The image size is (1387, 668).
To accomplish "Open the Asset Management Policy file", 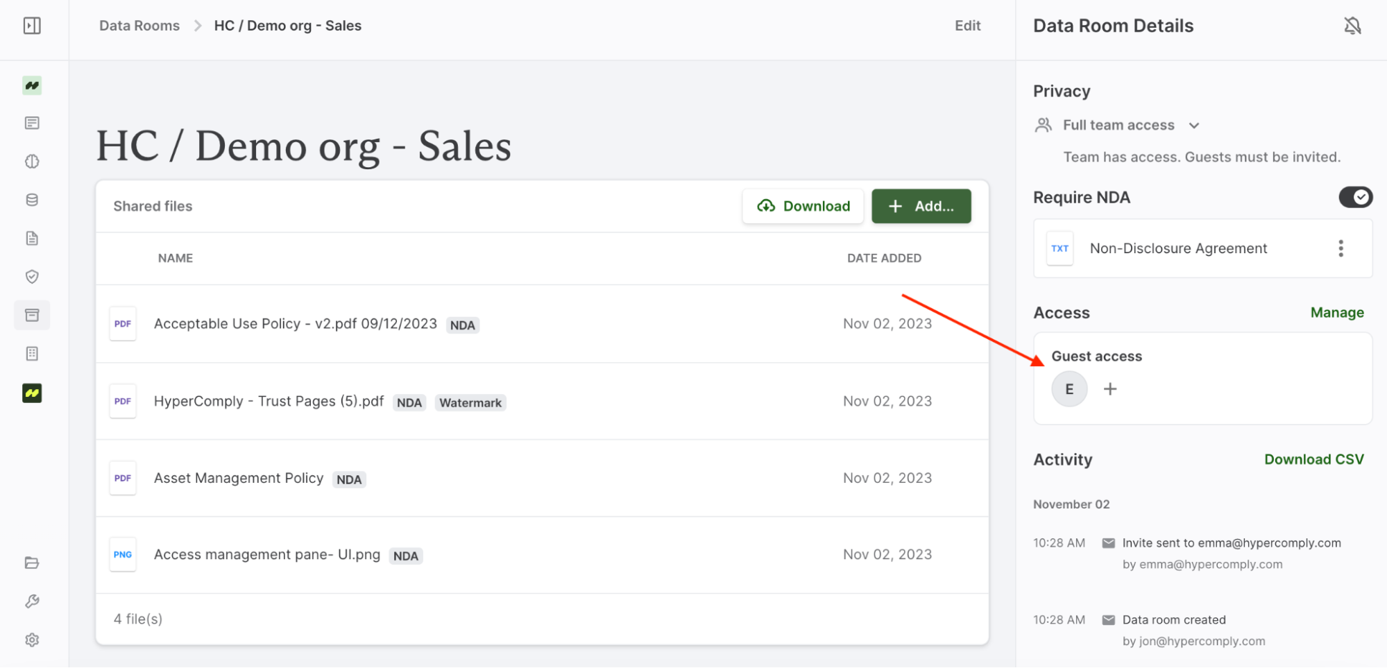I will (239, 478).
